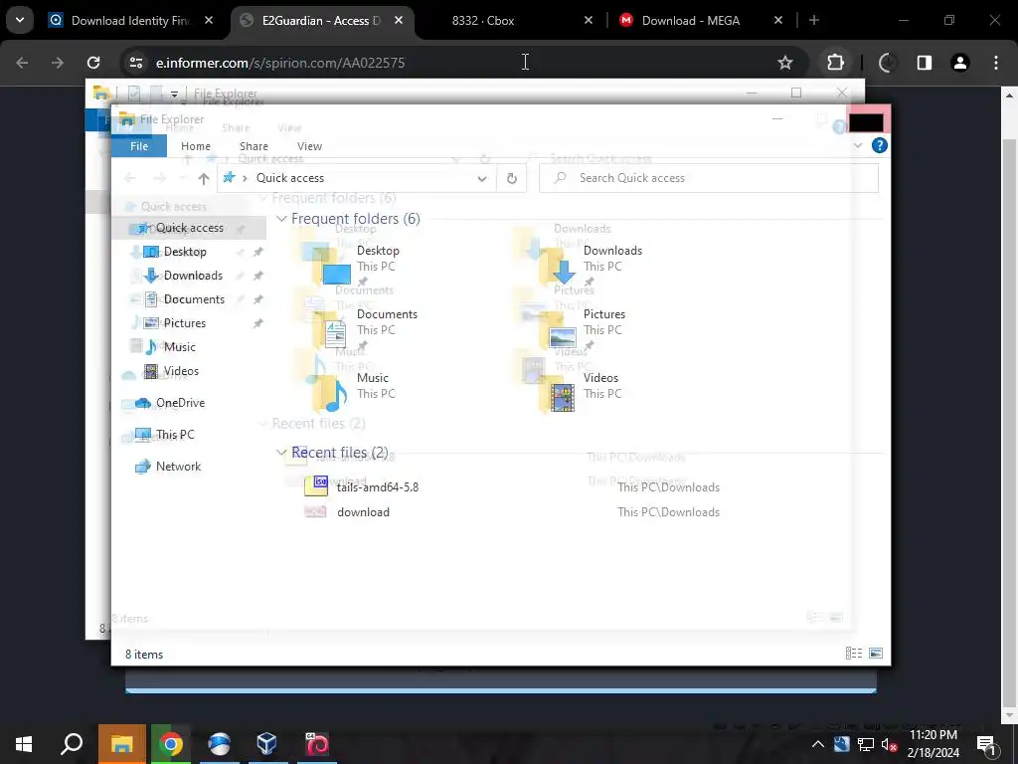The width and height of the screenshot is (1018, 764).
Task: Select Documents in the navigation pane
Action: (x=194, y=299)
